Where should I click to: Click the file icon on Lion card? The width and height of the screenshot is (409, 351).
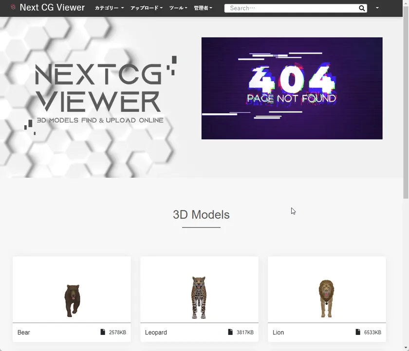(358, 332)
